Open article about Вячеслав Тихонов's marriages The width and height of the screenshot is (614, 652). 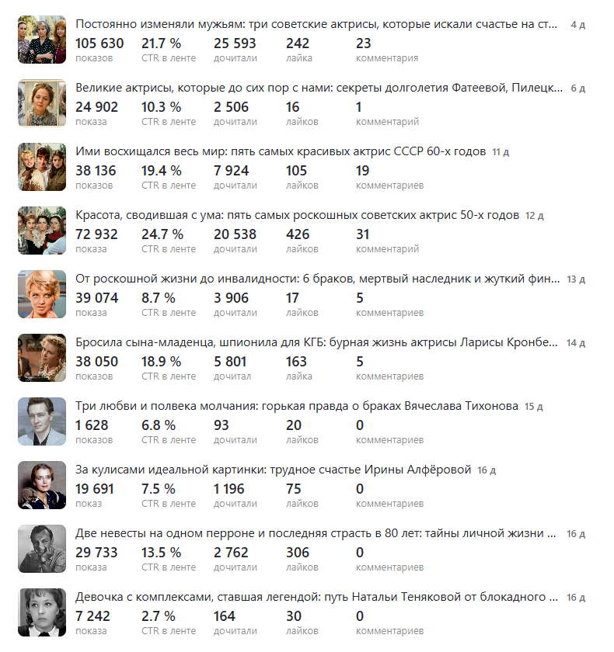[296, 406]
